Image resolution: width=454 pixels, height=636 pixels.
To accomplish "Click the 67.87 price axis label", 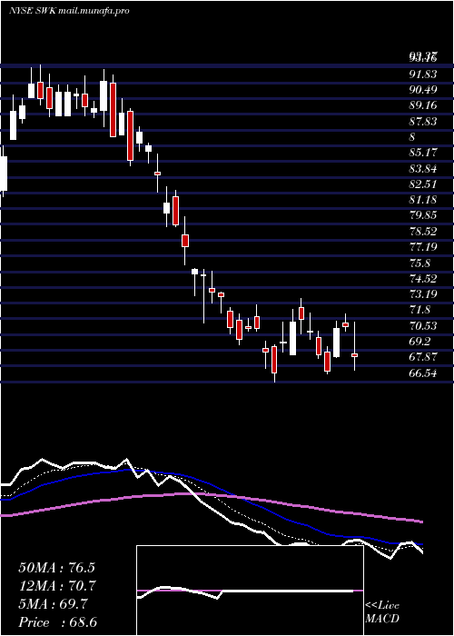I will 423,357.
